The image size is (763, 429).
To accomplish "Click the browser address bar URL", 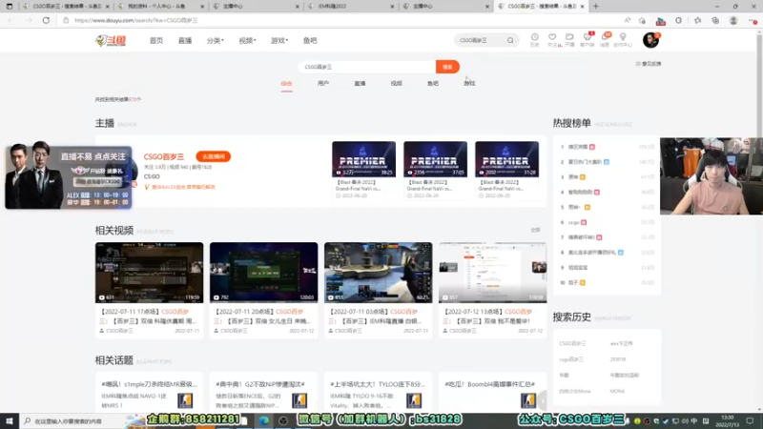I will point(136,20).
